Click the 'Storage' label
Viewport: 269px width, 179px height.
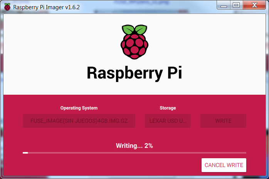pyautogui.click(x=168, y=108)
